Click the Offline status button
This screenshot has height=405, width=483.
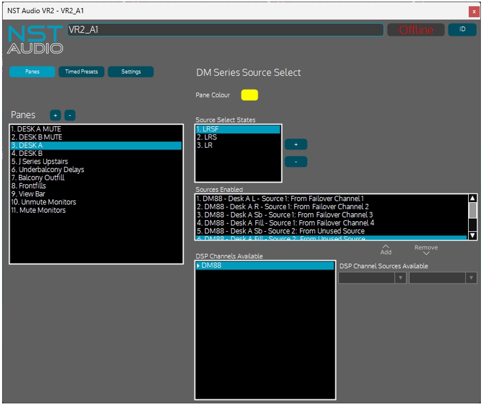click(x=415, y=30)
